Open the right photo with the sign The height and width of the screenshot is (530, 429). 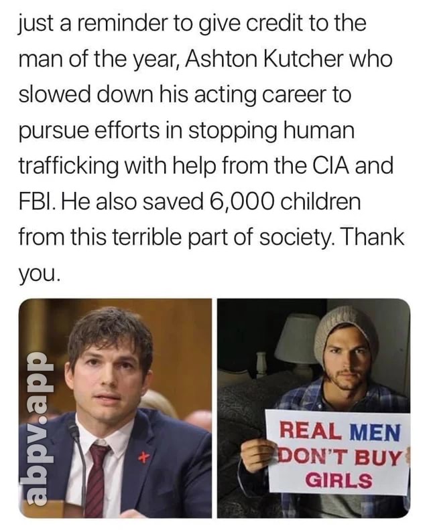coord(313,408)
